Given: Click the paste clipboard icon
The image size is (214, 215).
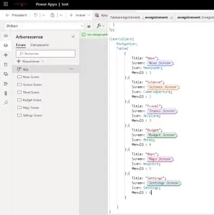Looking at the screenshot, I should click(53, 15).
